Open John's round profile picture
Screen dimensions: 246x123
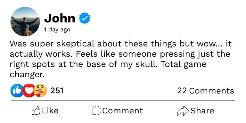pyautogui.click(x=25, y=21)
